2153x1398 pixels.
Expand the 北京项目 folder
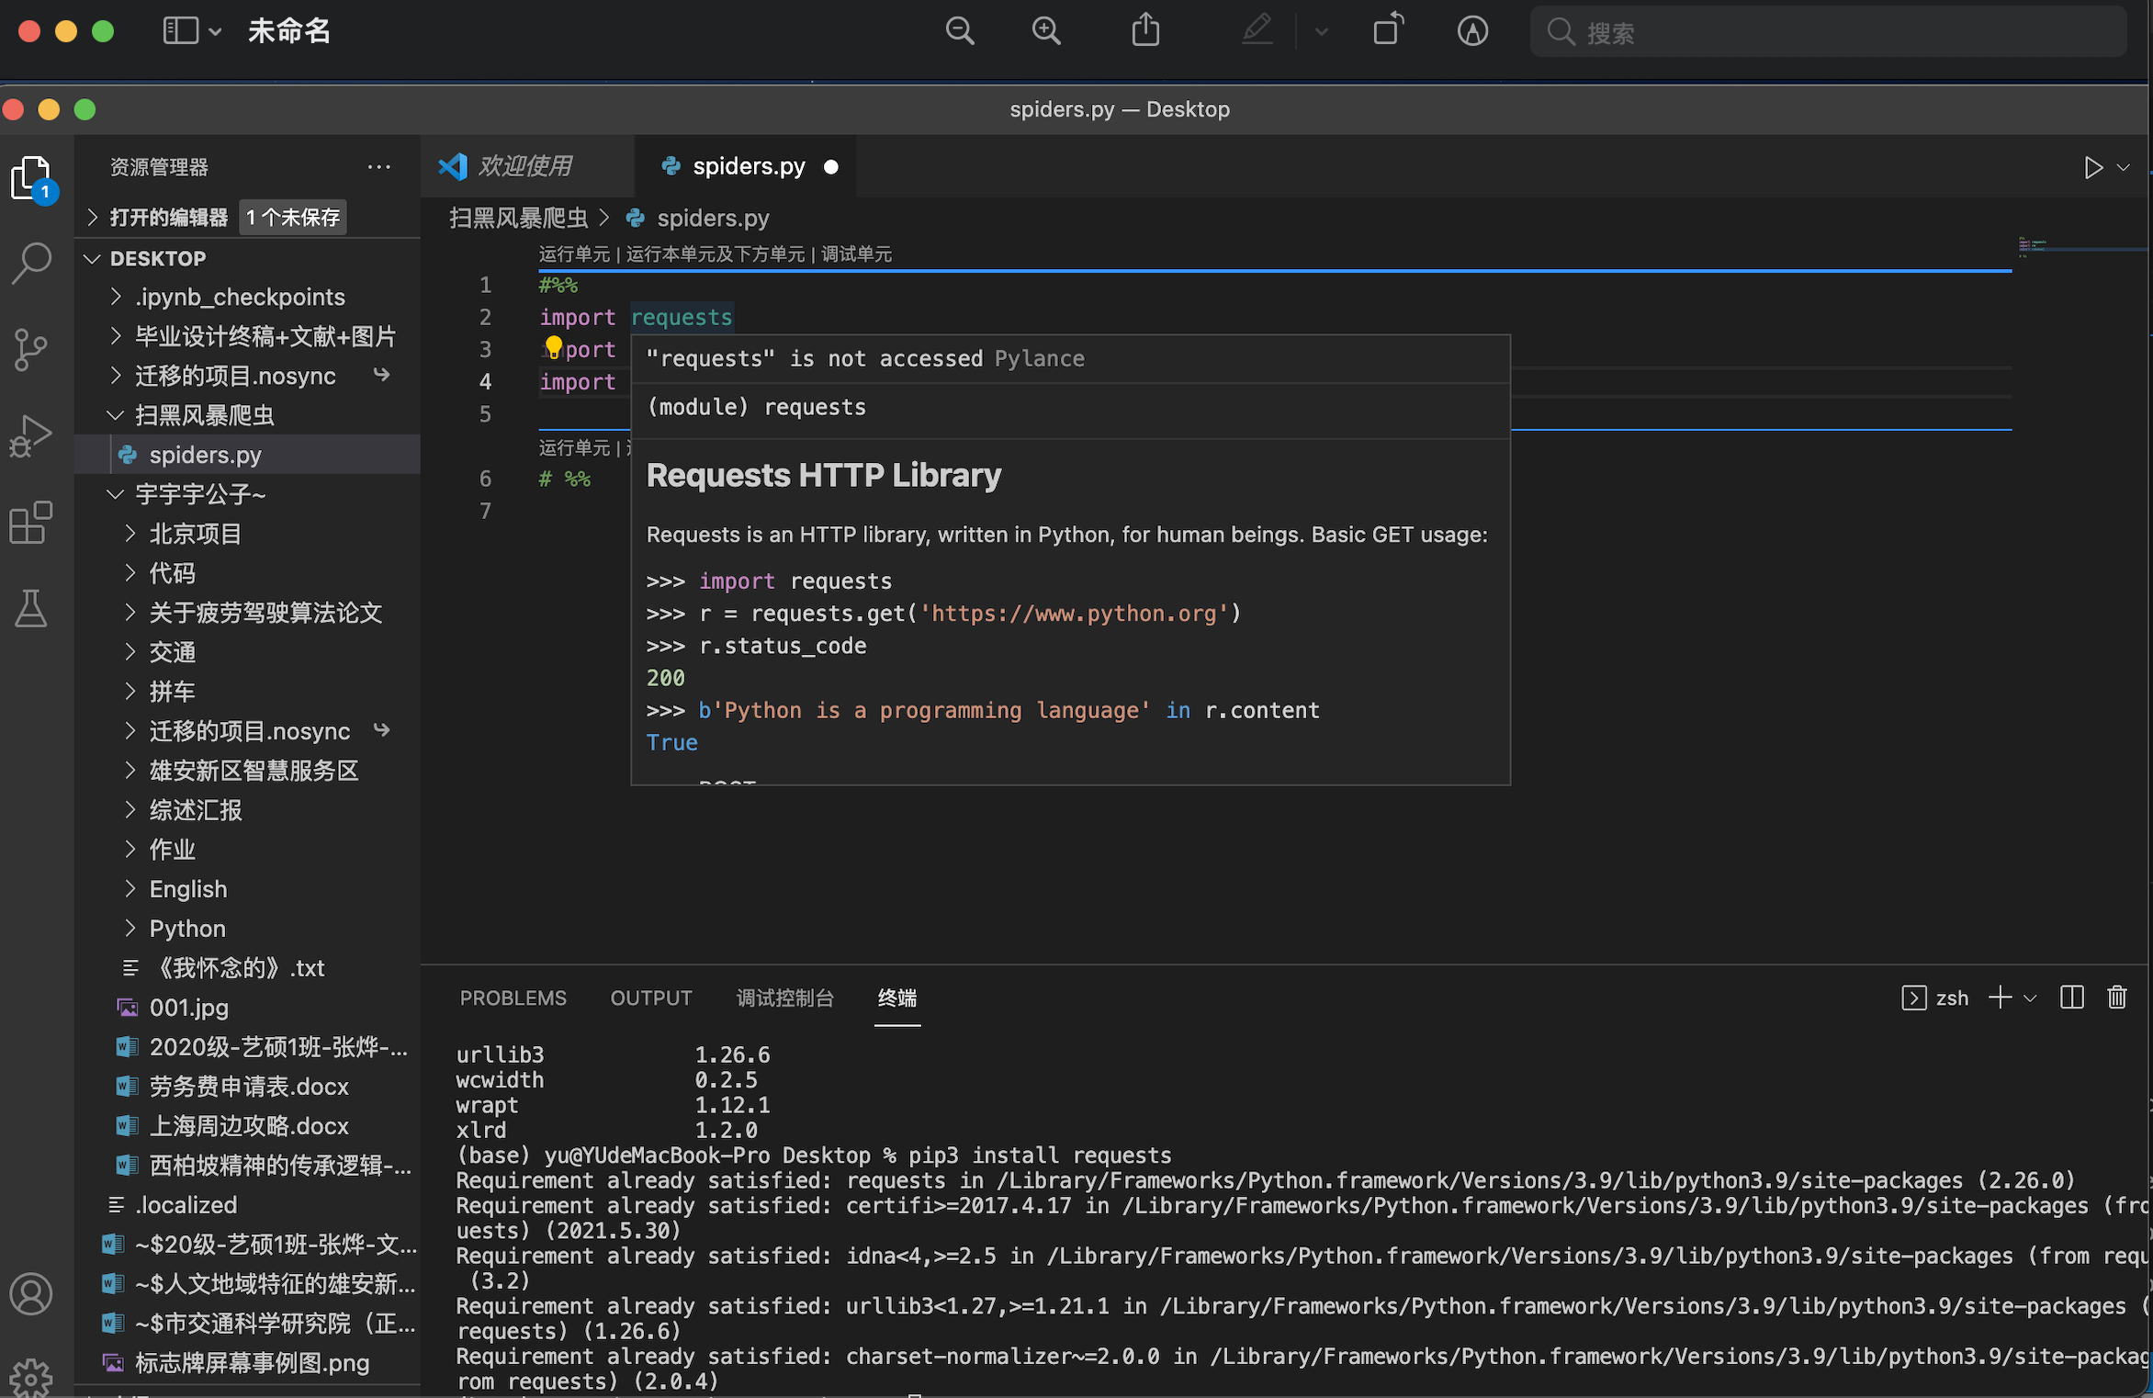pyautogui.click(x=195, y=535)
